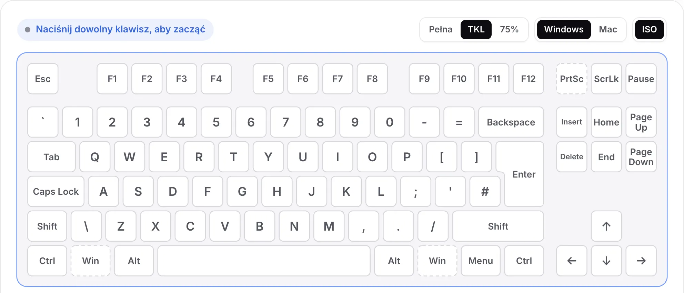Click the Backspace key
The height and width of the screenshot is (293, 684).
pos(511,122)
